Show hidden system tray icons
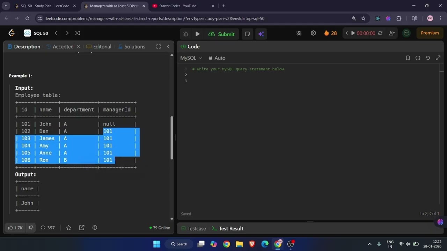The height and width of the screenshot is (251, 447). pos(369,244)
